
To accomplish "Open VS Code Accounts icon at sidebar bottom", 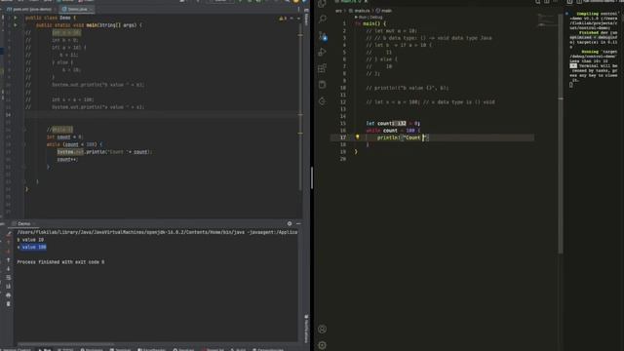I will (323, 330).
